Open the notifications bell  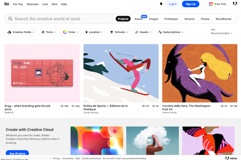click(161, 4)
